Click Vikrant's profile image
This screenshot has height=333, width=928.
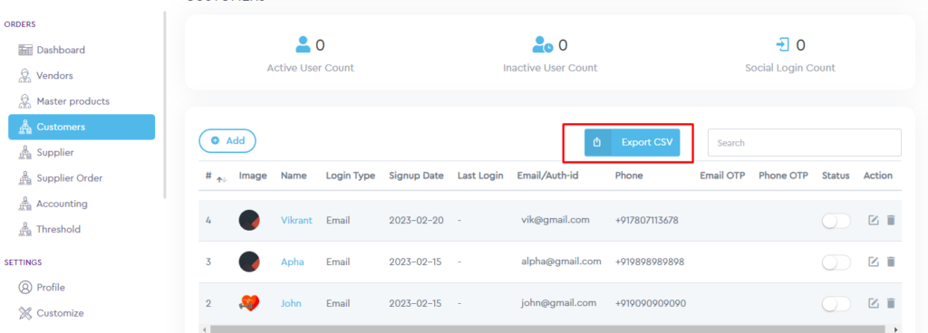pyautogui.click(x=249, y=220)
